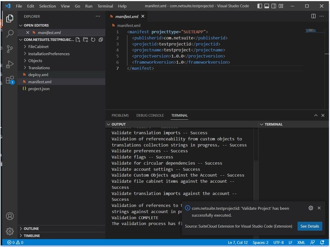
Task: Toggle secondary side bar visibility
Action: 274,6
